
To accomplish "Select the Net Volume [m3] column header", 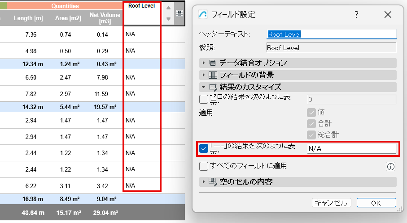I will (x=105, y=18).
